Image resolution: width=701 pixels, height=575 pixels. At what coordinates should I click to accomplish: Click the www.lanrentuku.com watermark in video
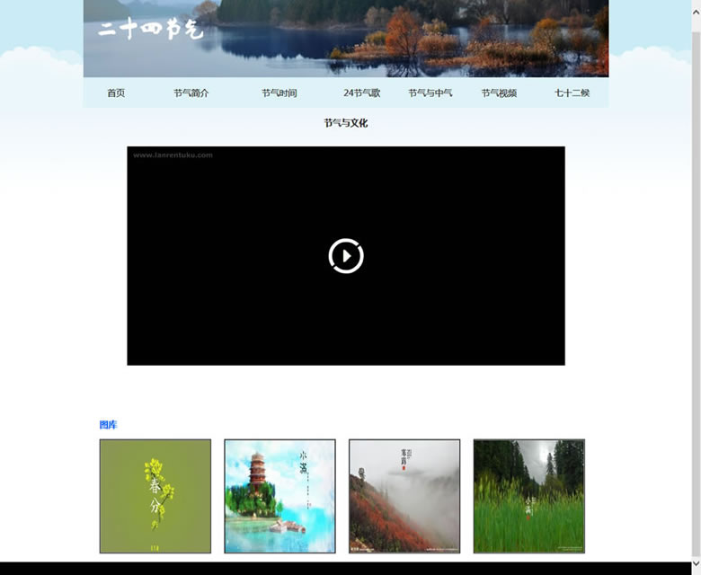[x=173, y=155]
